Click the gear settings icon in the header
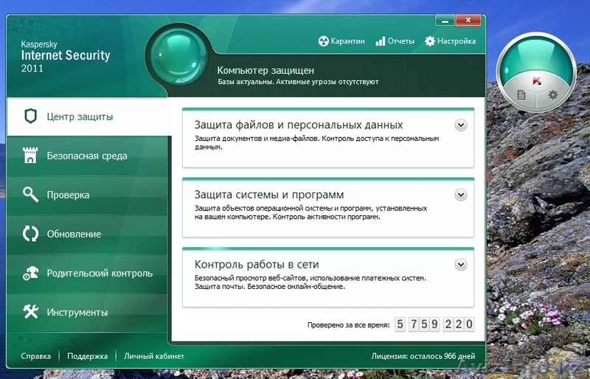 [x=430, y=41]
